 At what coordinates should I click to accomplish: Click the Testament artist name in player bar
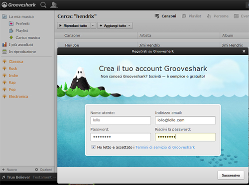tap(42, 177)
